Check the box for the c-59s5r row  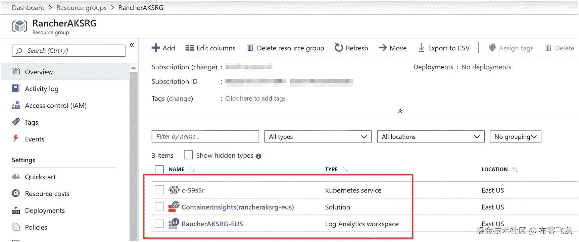159,190
